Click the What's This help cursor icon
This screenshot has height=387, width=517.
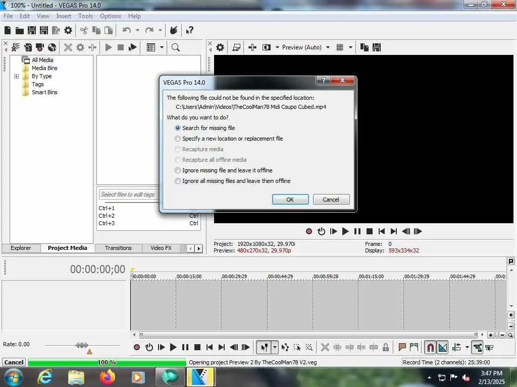tap(189, 31)
